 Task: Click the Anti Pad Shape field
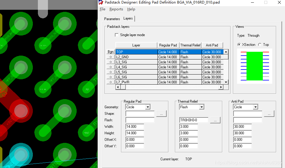click(x=247, y=114)
